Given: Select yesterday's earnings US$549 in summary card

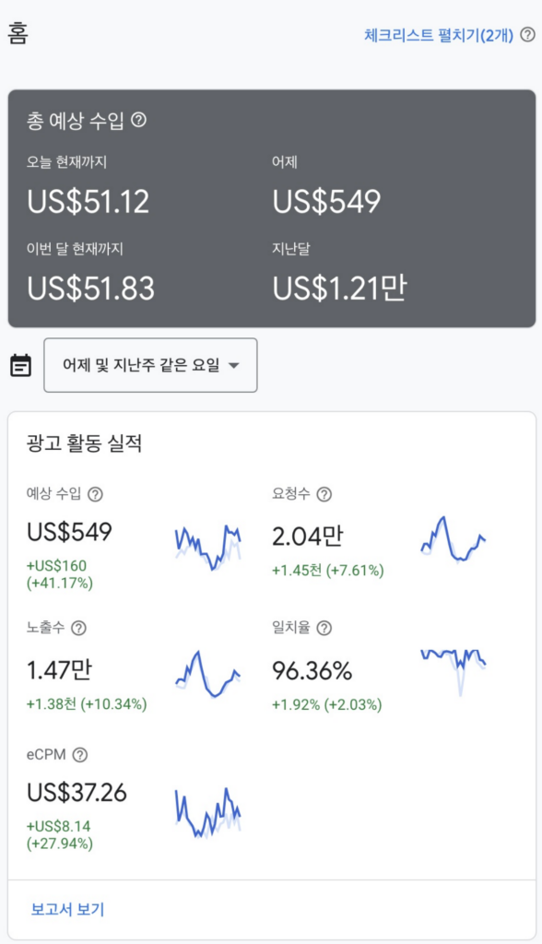Looking at the screenshot, I should pos(327,202).
